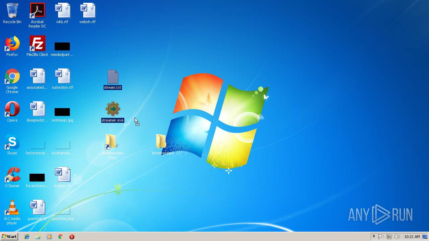429x241 pixels.
Task: Open network status tray icon
Action: (389, 237)
